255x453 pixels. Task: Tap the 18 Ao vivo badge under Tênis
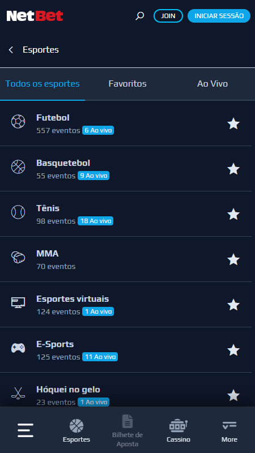[x=95, y=221]
